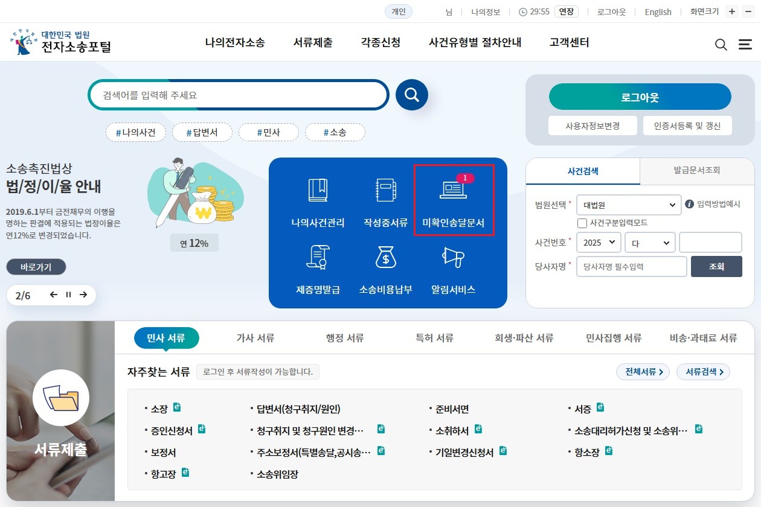Open the 2025 case year dropdown
761x507 pixels.
[x=599, y=242]
